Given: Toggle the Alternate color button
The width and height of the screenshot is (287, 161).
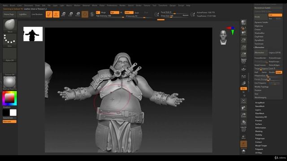Looking at the screenshot, I should 9,122.
